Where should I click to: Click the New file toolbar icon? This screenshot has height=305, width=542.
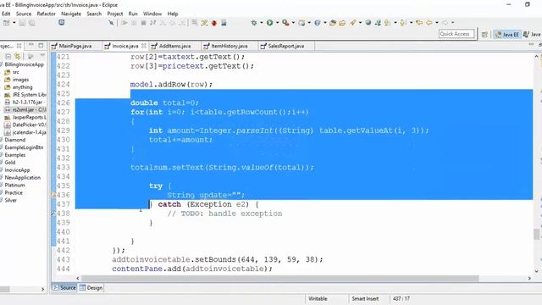tap(7, 23)
